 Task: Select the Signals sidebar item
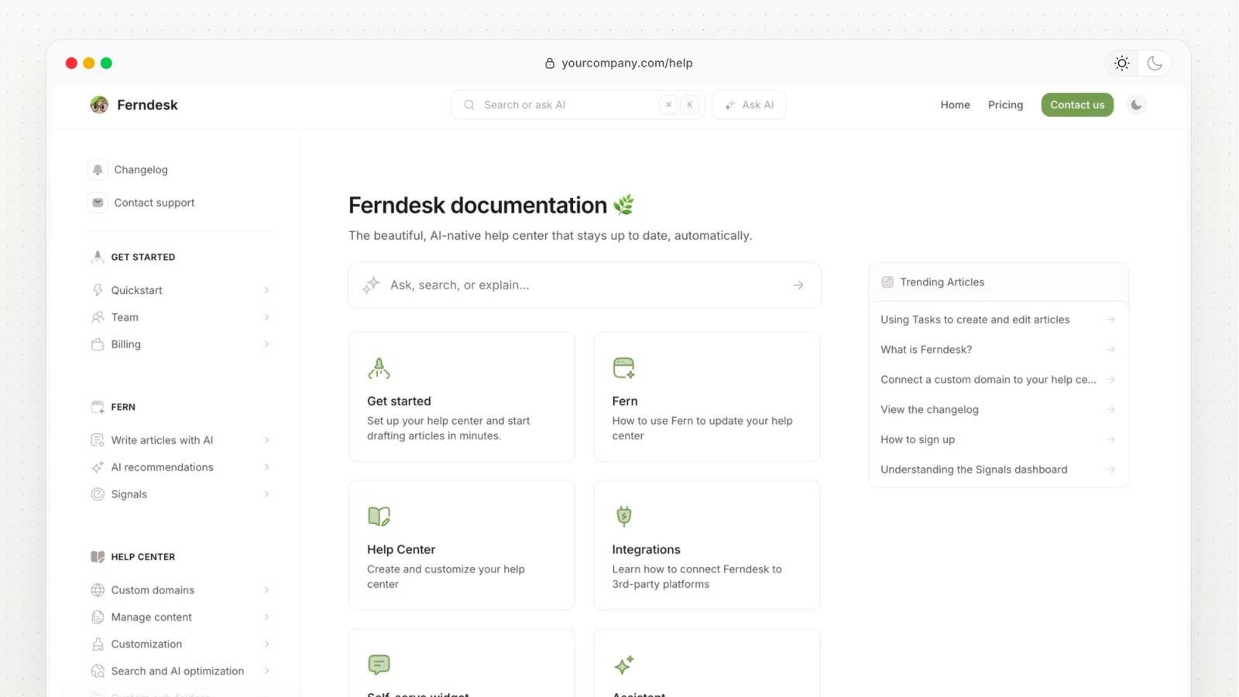180,494
